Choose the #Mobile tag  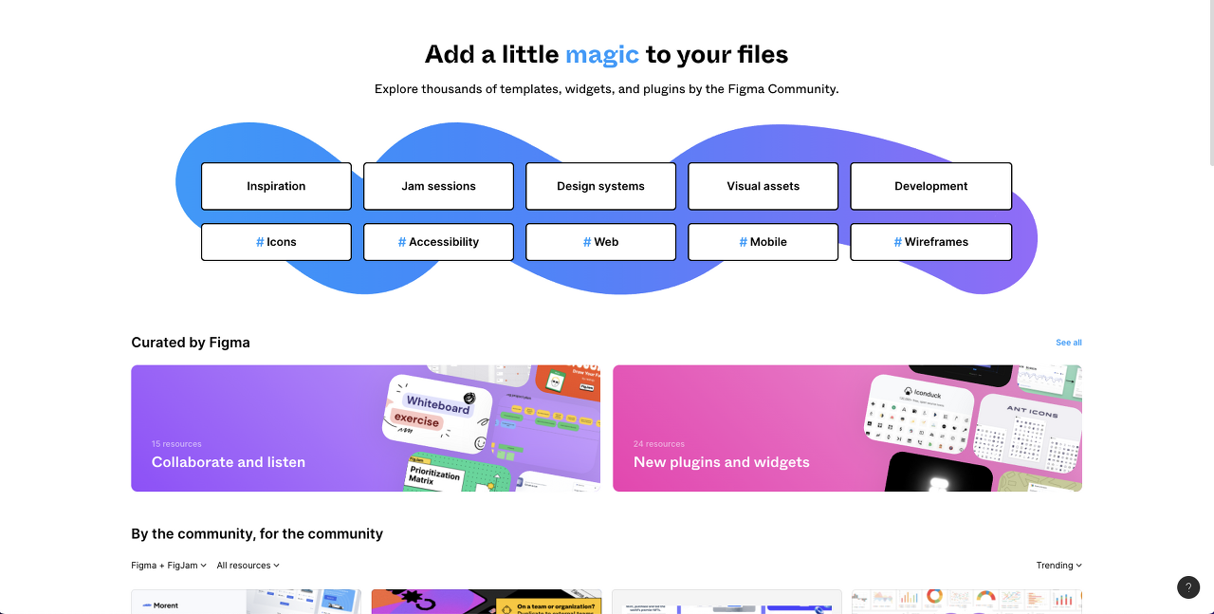(x=763, y=242)
